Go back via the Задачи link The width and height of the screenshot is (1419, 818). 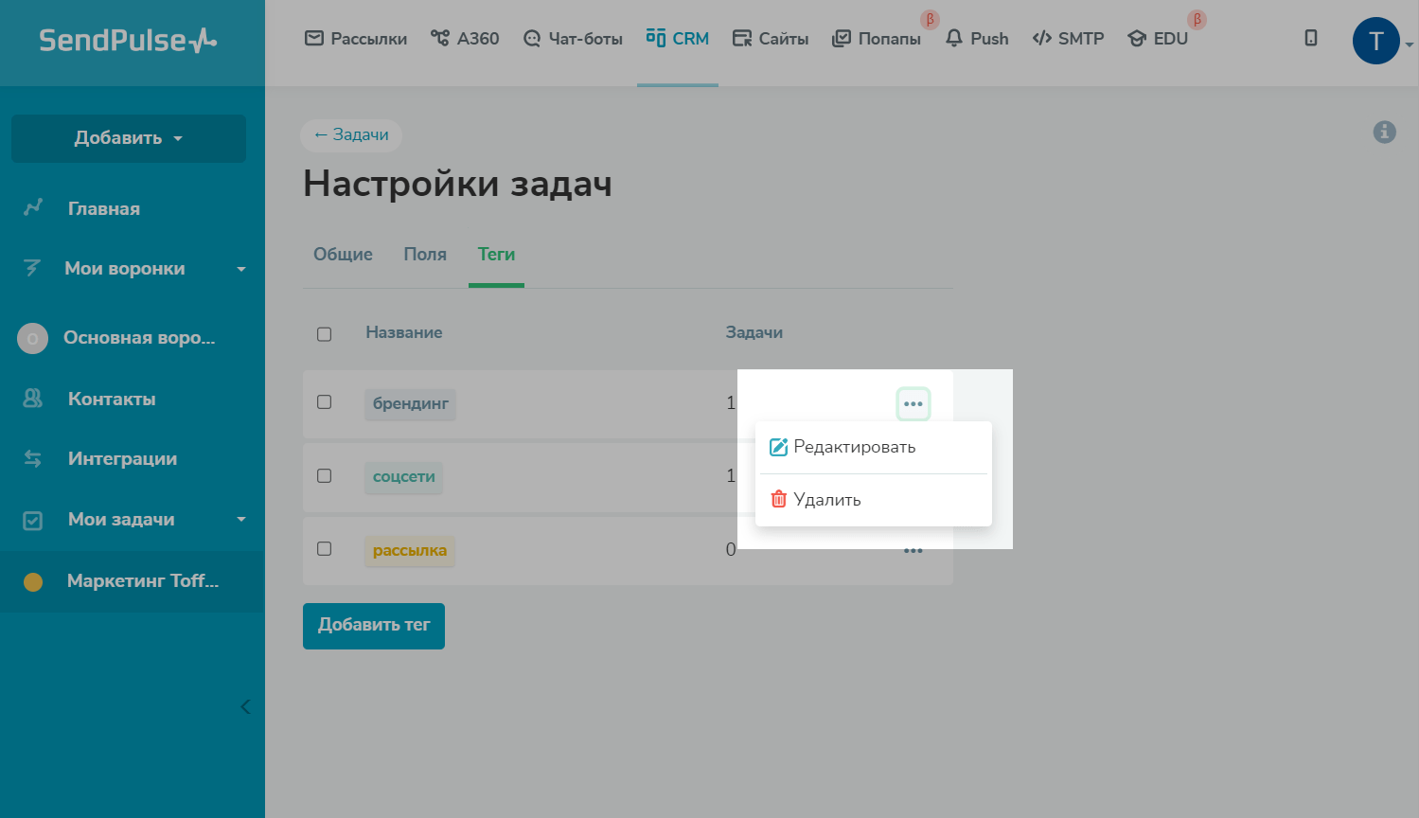coord(351,135)
